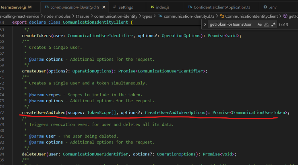
Task: Click the class symbol icon in breadcrumb
Action: 222,16
